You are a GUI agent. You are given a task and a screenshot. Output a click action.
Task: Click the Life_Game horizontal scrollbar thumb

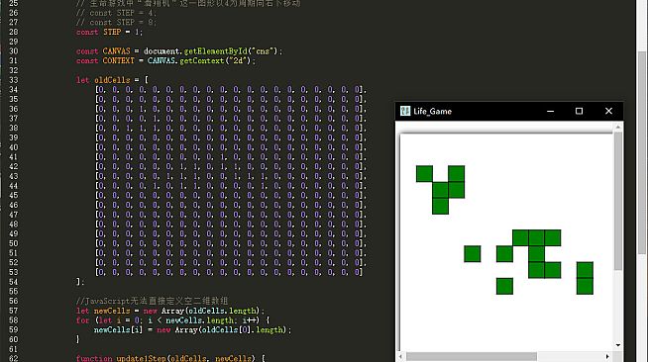pyautogui.click(x=471, y=356)
